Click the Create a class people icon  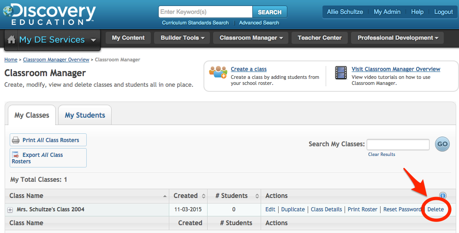tap(218, 72)
